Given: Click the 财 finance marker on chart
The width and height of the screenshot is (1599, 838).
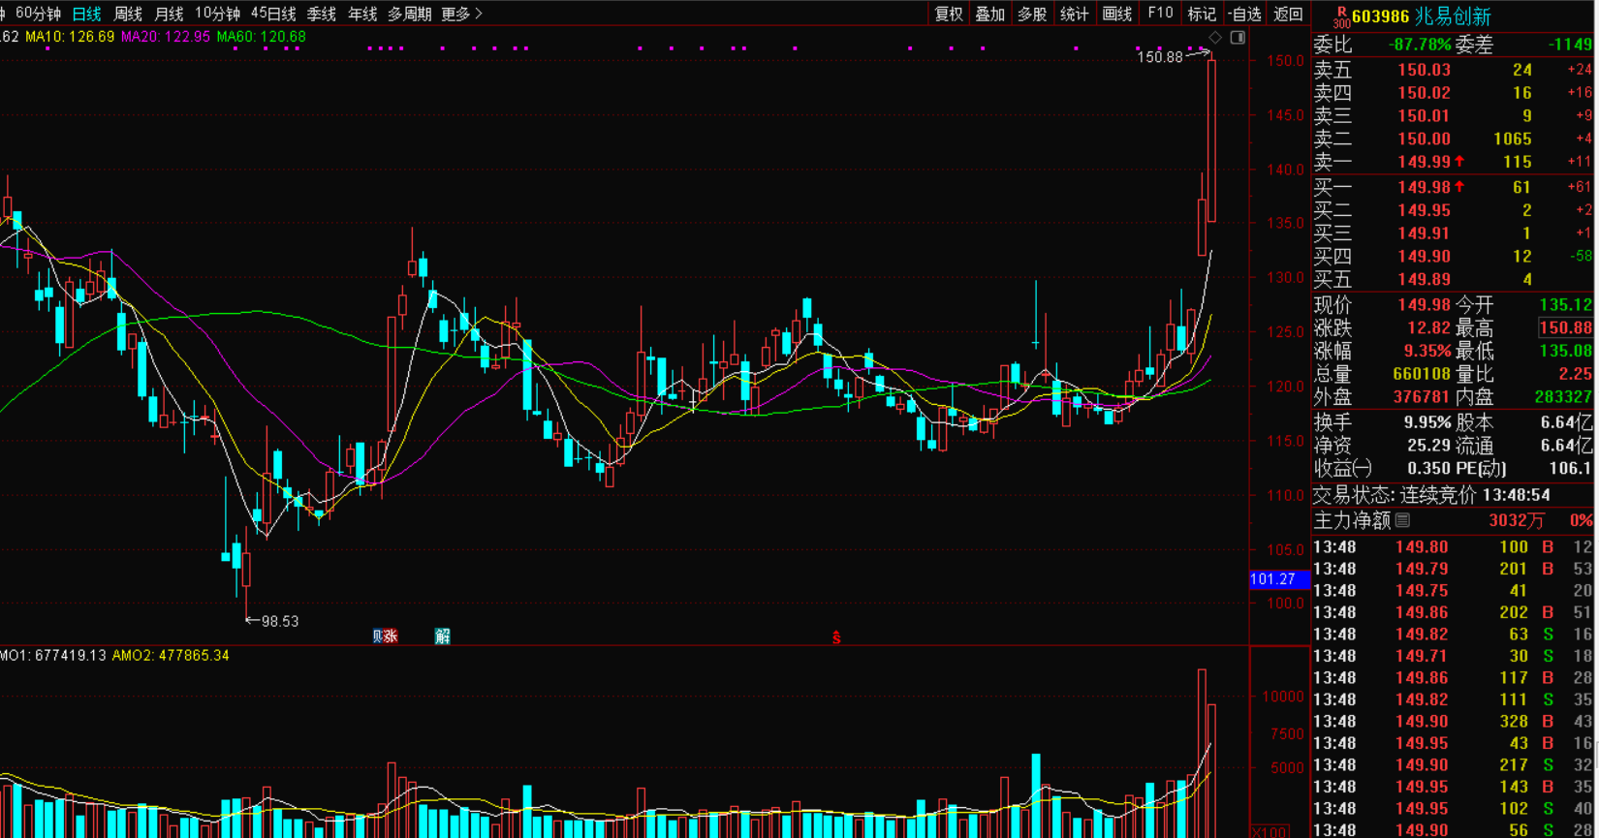Looking at the screenshot, I should tap(378, 636).
